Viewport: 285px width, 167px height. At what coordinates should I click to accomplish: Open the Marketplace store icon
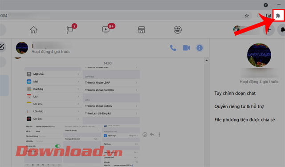pos(142,30)
